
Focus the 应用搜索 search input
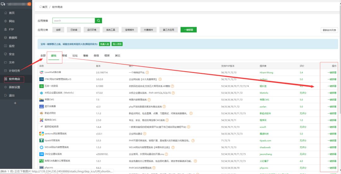74,20
